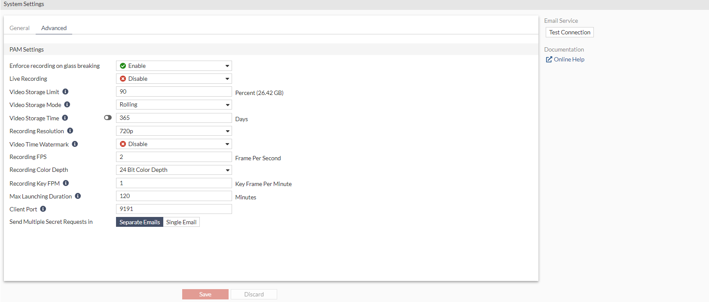Toggle the Video Storage Time switch
The width and height of the screenshot is (709, 302).
(108, 118)
